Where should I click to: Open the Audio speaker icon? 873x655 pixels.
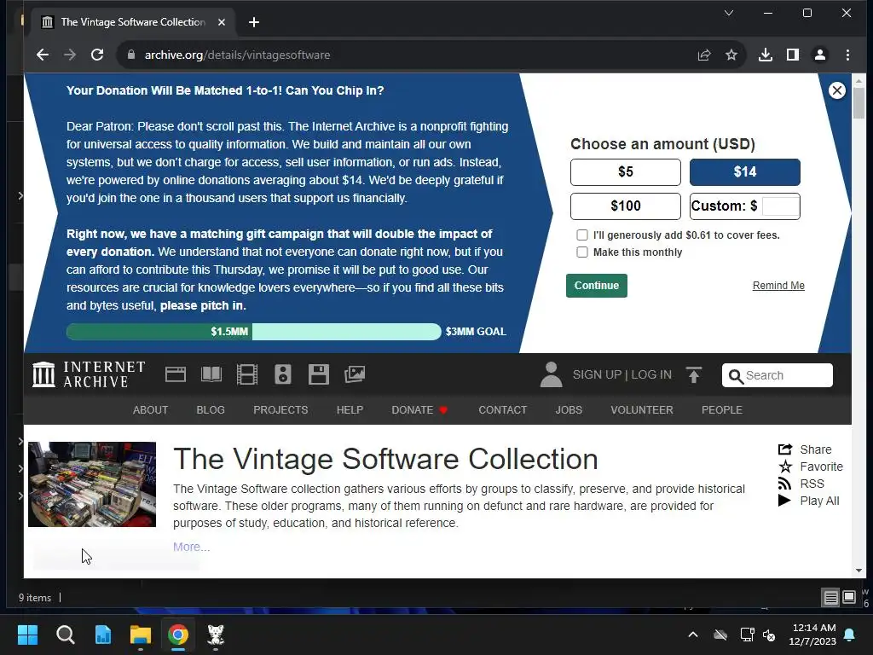coord(283,374)
